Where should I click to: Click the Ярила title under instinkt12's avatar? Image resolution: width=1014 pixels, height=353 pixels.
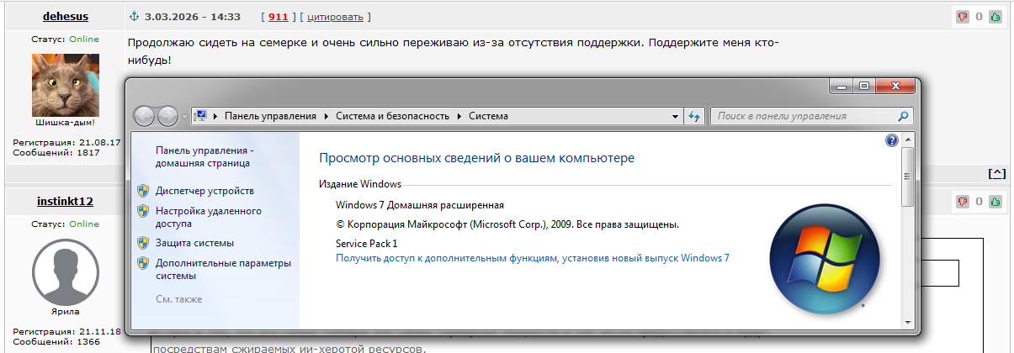pyautogui.click(x=66, y=311)
